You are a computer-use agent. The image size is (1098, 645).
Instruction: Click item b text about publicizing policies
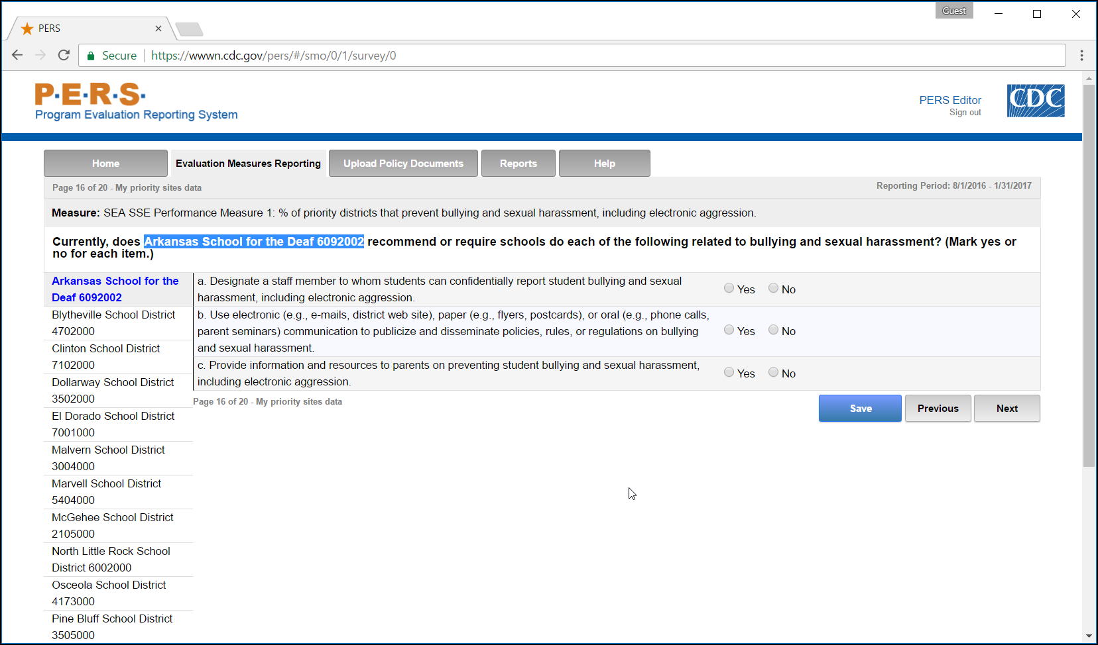pos(454,331)
